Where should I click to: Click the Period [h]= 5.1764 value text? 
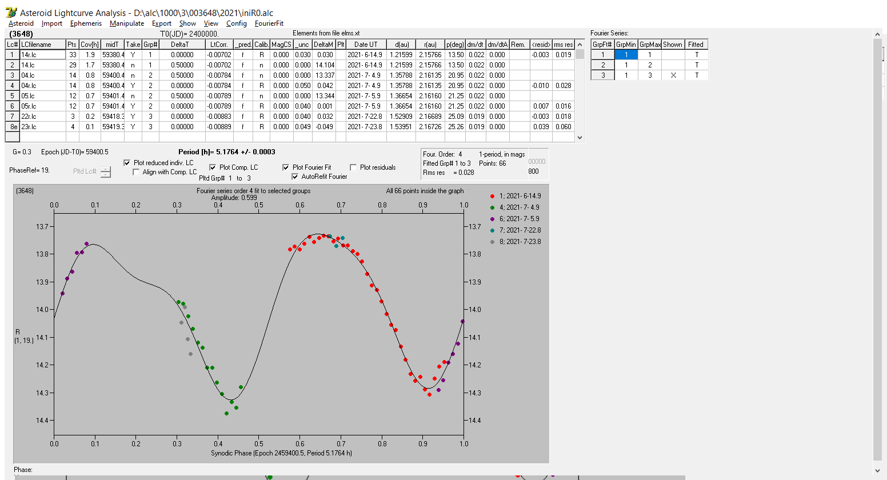coord(227,152)
